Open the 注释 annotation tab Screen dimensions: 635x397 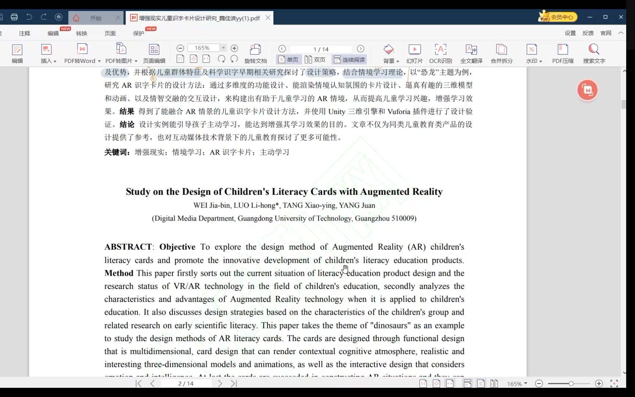point(25,33)
